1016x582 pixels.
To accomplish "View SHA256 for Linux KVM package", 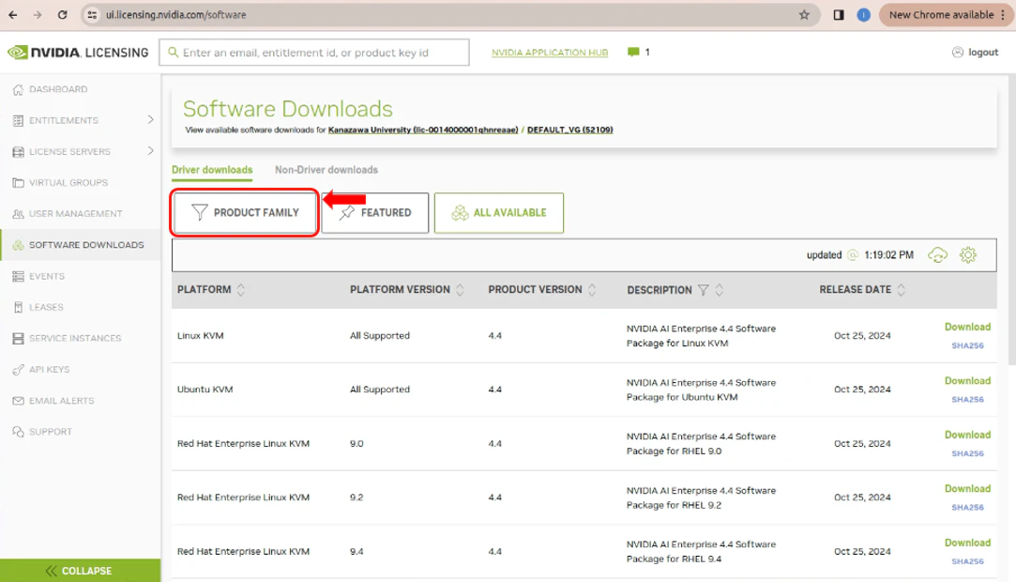I will click(967, 345).
